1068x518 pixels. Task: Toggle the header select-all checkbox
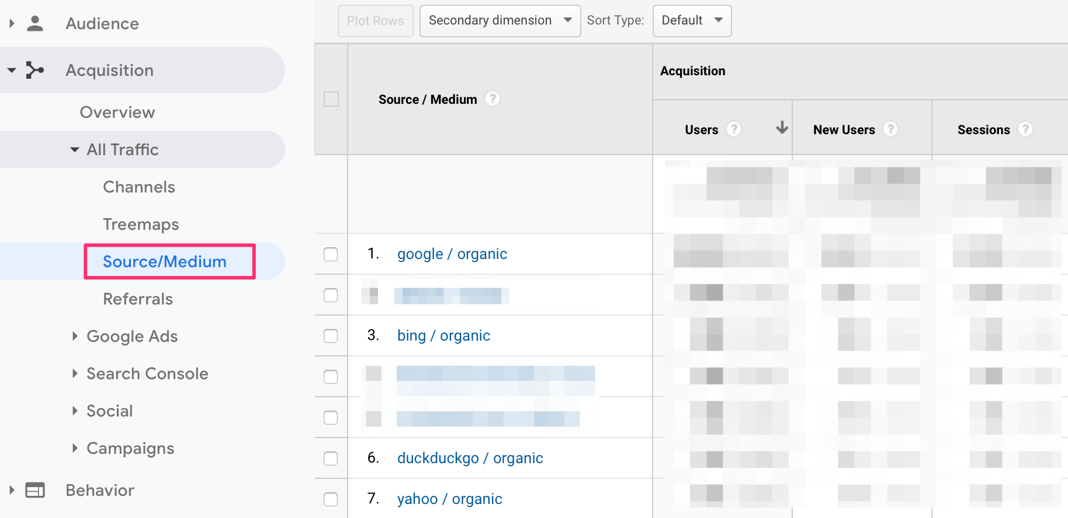331,99
